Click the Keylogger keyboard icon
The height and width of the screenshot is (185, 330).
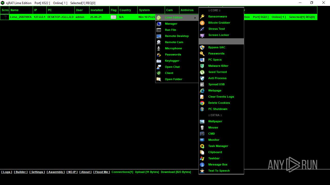pyautogui.click(x=159, y=61)
